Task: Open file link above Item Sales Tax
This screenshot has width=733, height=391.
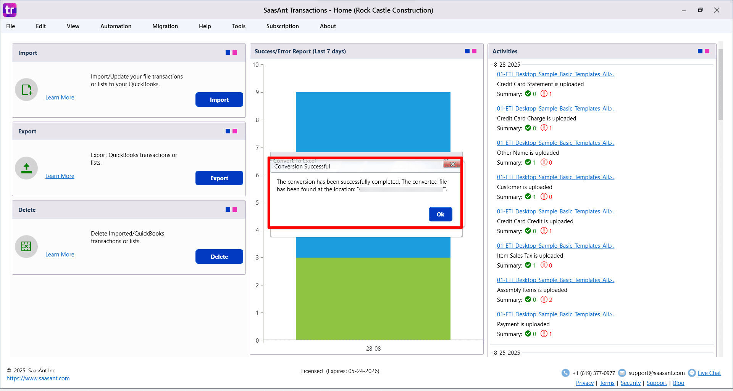Action: (x=555, y=246)
